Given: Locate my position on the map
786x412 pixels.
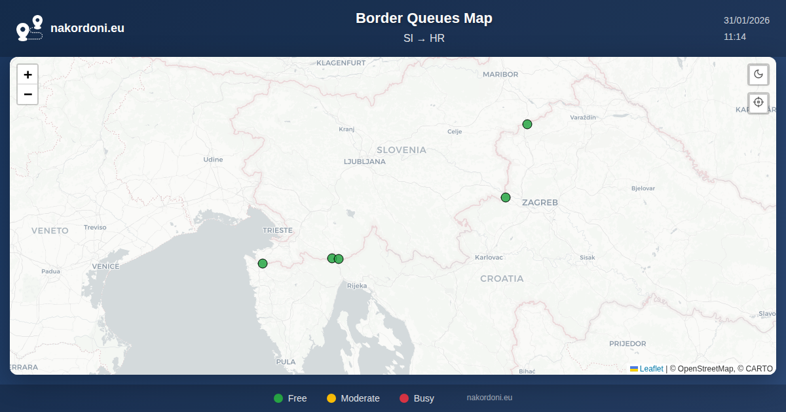Looking at the screenshot, I should tap(758, 103).
